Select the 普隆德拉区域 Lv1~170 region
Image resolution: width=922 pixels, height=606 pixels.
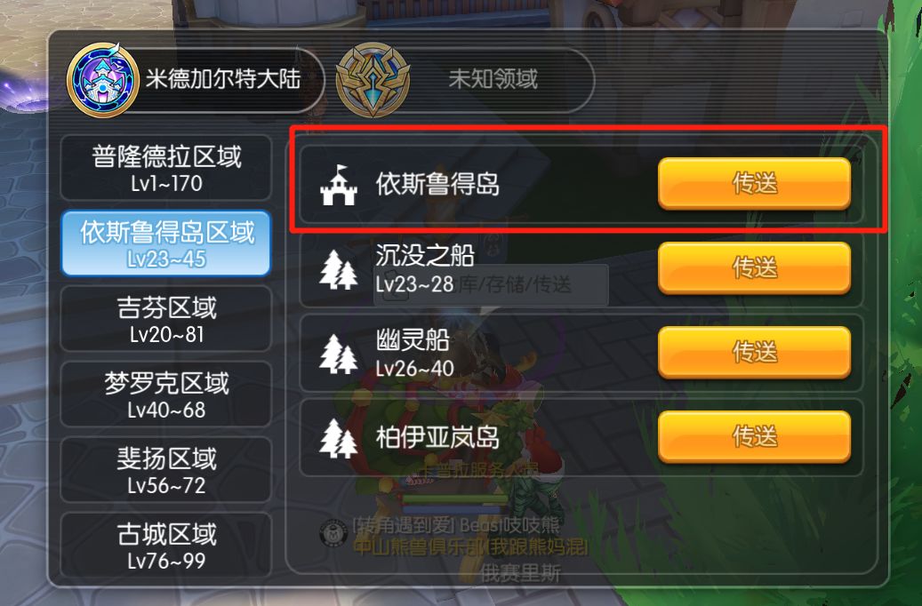tap(166, 168)
